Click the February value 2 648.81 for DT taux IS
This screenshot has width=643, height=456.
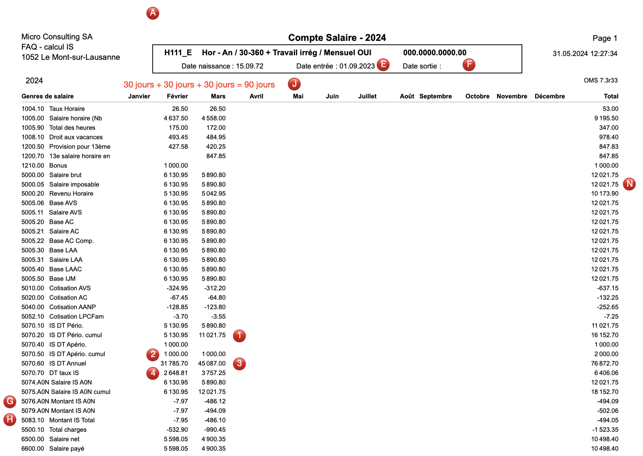coord(176,373)
